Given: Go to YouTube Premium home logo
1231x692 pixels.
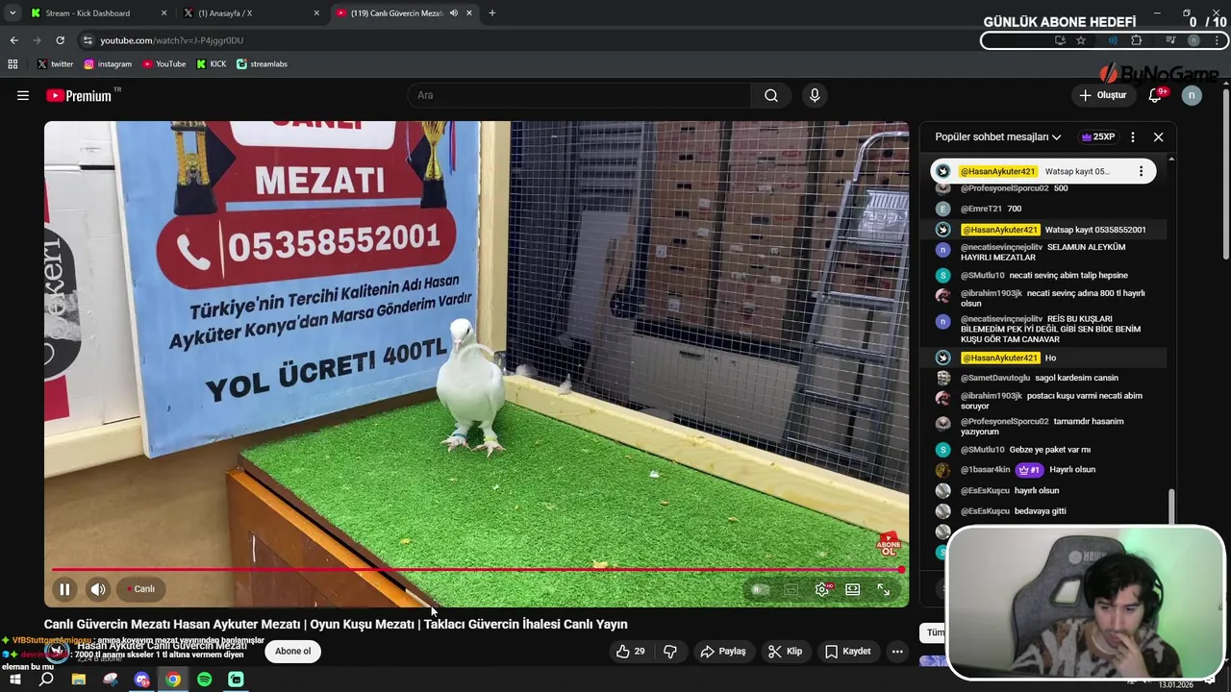Looking at the screenshot, I should click(79, 95).
